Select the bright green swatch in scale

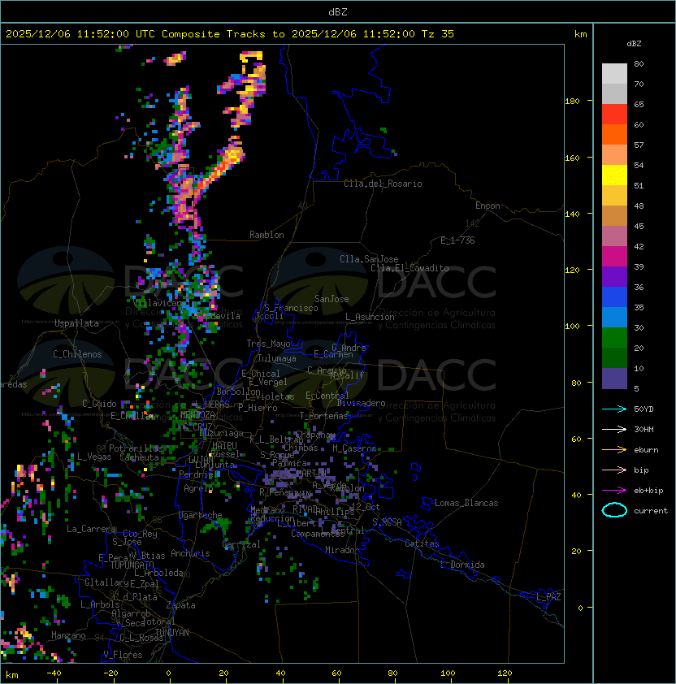614,338
